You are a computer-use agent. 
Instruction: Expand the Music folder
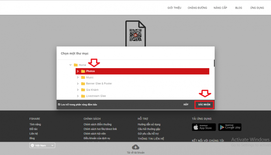tap(78, 77)
